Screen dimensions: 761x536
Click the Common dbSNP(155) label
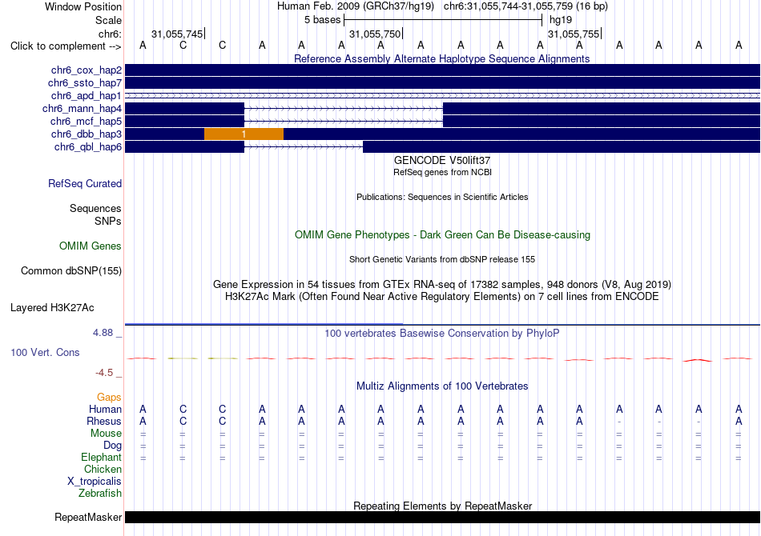coord(71,271)
